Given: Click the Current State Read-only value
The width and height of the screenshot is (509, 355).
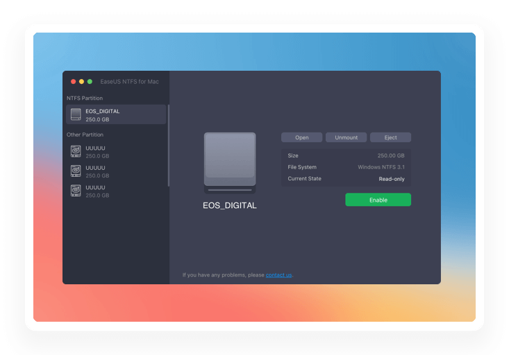Looking at the screenshot, I should [x=392, y=179].
